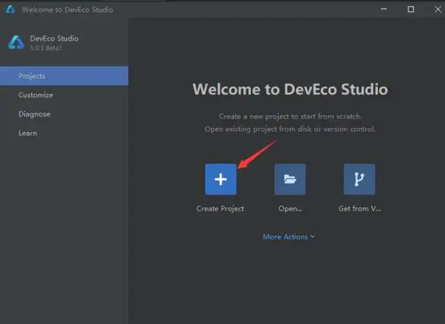This screenshot has height=324, width=445.
Task: Click the Get from VCS branch icon
Action: 359,179
